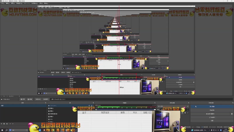
Task: Click the Windows taskbar search box
Action: coord(18,130)
